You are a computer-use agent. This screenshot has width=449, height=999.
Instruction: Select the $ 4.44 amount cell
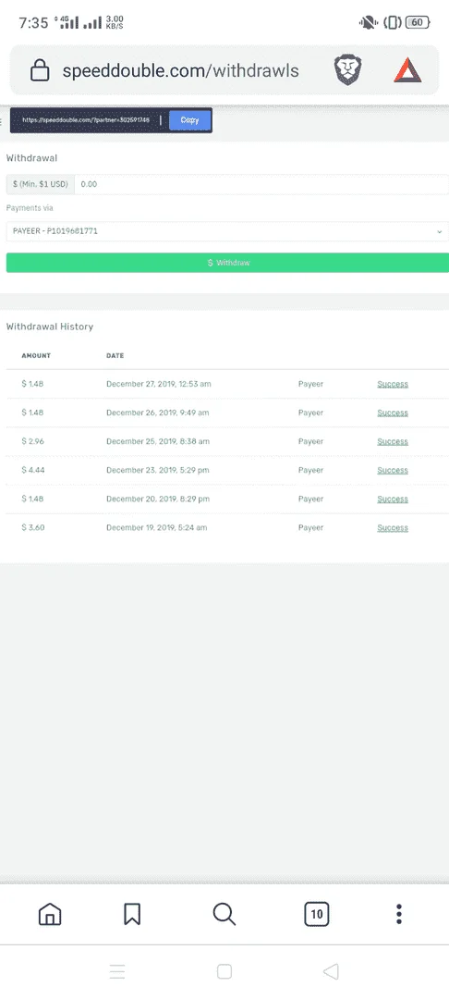pos(32,470)
